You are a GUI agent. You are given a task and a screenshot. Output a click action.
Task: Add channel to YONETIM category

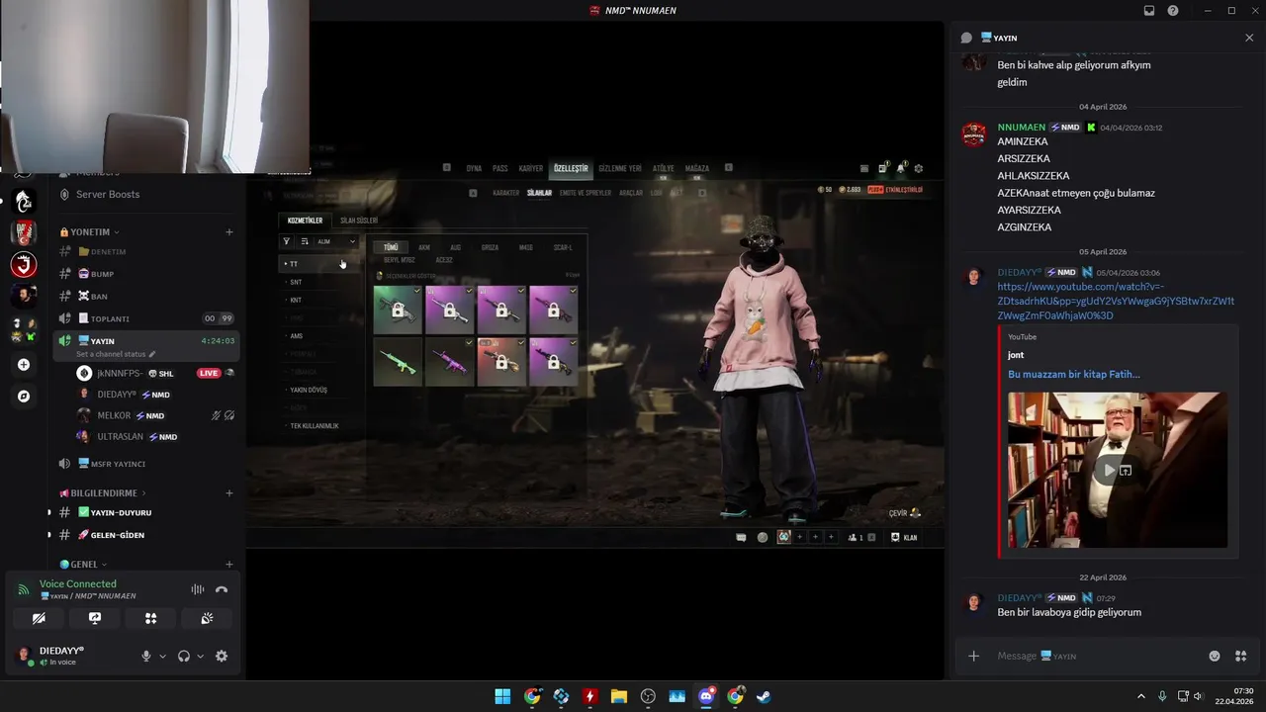(229, 232)
